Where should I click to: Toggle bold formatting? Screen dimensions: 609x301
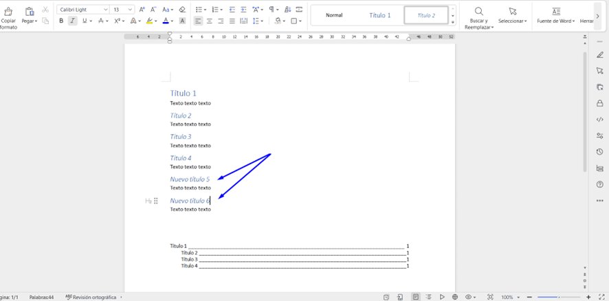pyautogui.click(x=61, y=21)
